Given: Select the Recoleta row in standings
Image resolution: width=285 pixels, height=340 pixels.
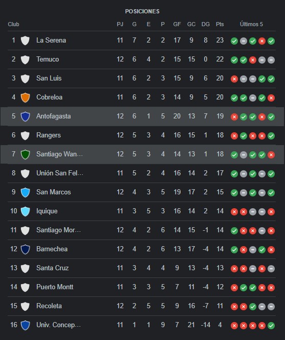Looking at the screenshot, I should click(x=142, y=306).
